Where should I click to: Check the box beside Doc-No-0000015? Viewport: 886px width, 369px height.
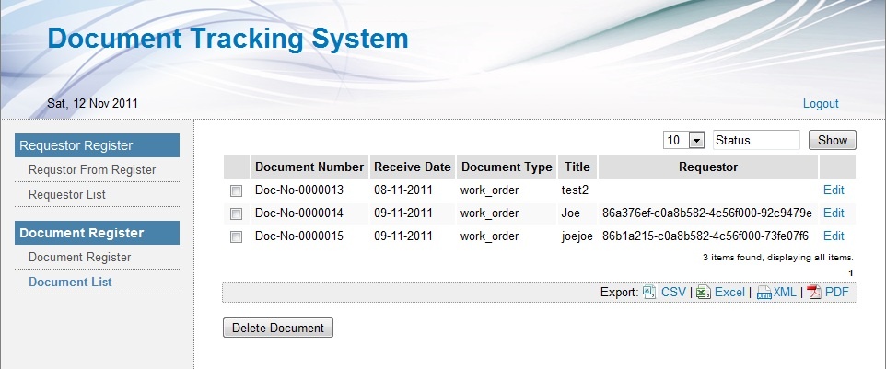tap(236, 237)
